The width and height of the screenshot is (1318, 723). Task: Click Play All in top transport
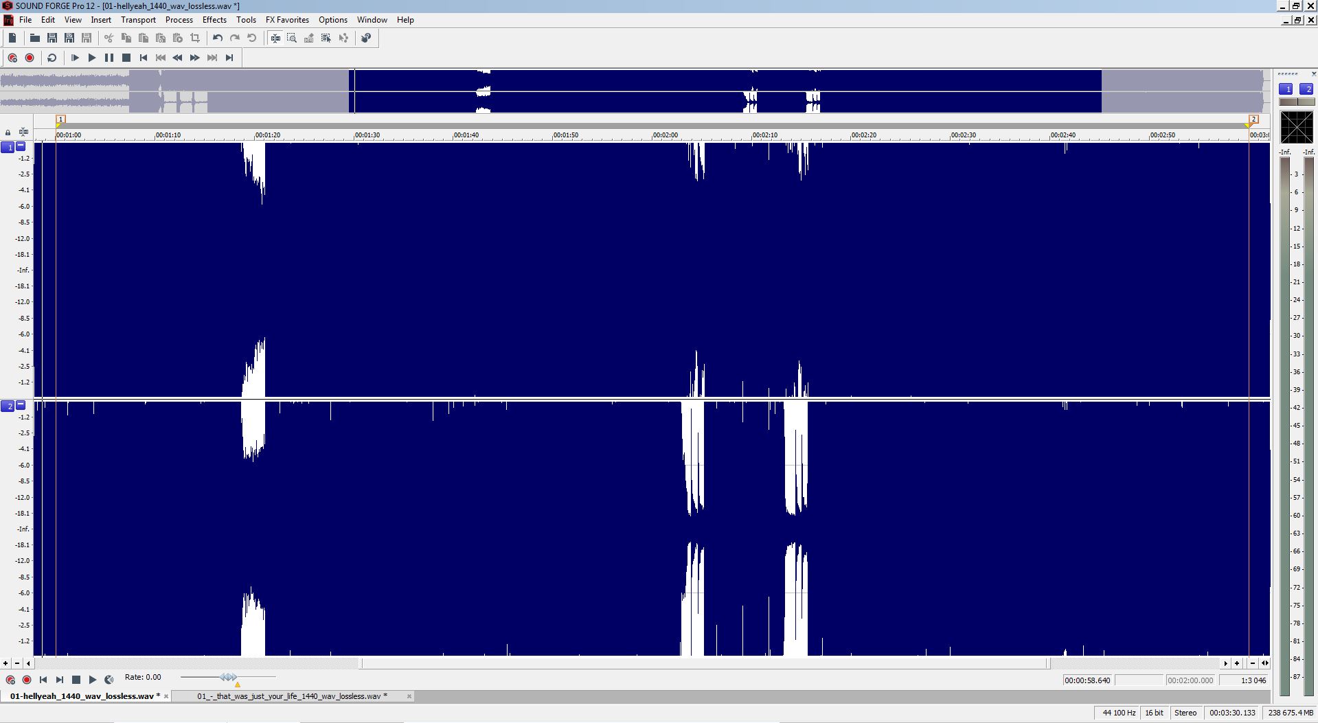[x=75, y=58]
